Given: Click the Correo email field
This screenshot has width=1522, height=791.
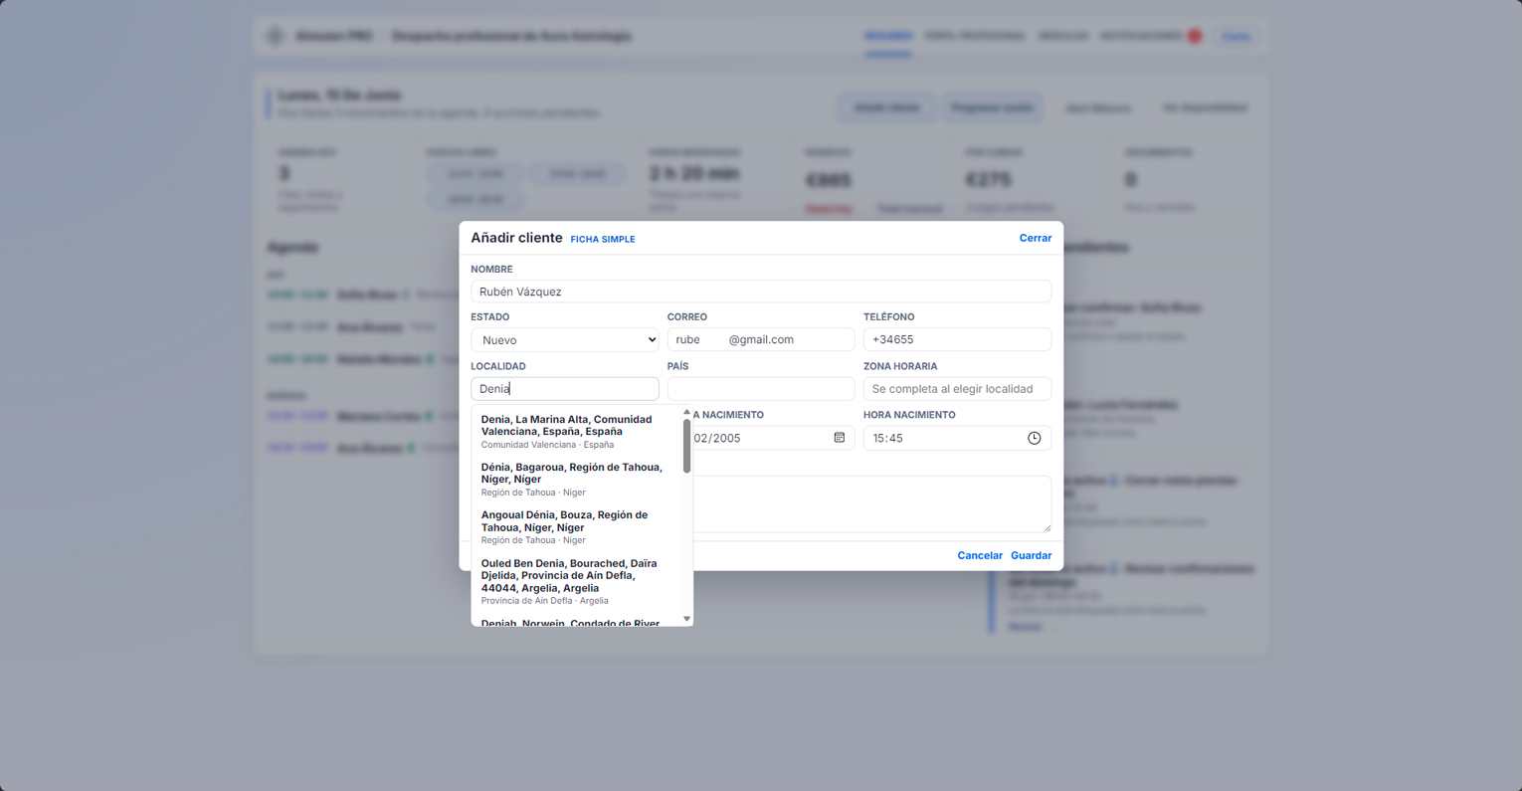Looking at the screenshot, I should (761, 339).
